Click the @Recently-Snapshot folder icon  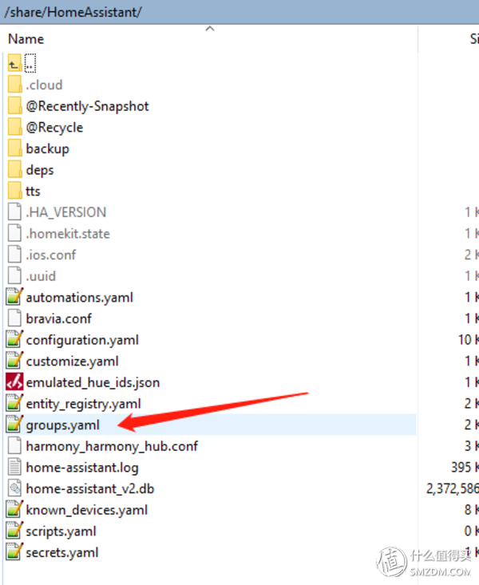pyautogui.click(x=15, y=105)
